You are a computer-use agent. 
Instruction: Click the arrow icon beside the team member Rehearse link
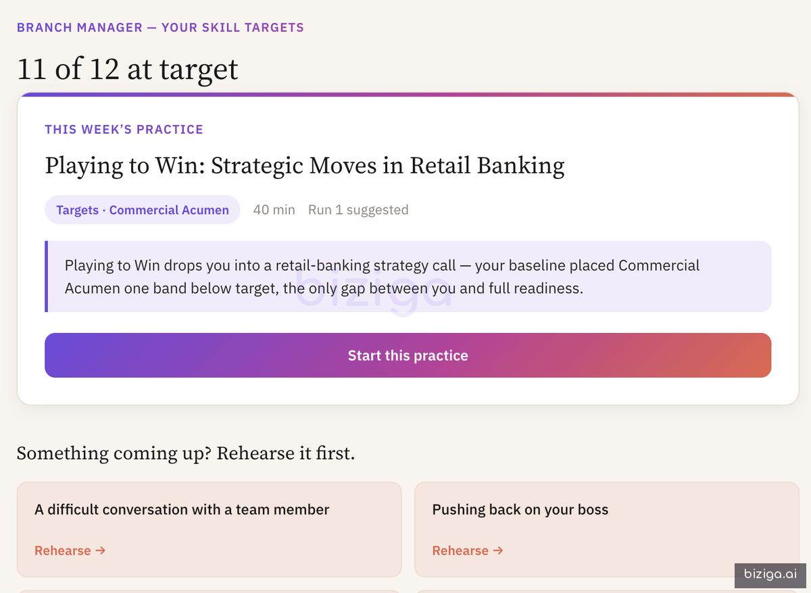tap(101, 550)
